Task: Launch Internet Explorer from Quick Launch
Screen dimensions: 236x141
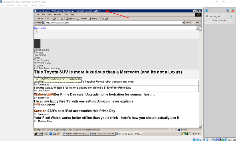Action: [51, 134]
